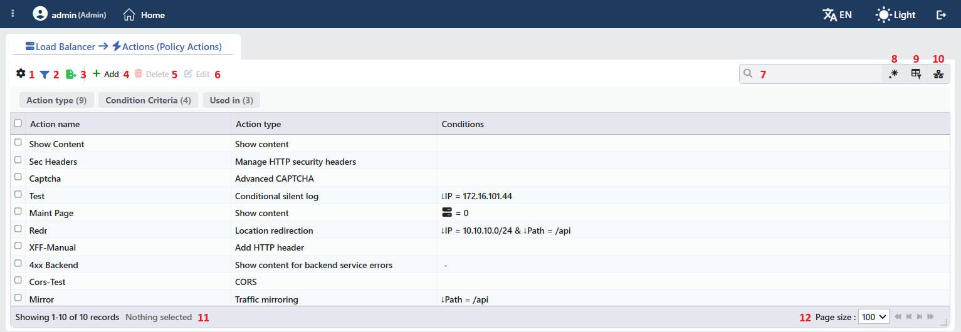The image size is (961, 332).
Task: Click 'Showing 1-10 of 10 records' status
Action: tap(67, 317)
